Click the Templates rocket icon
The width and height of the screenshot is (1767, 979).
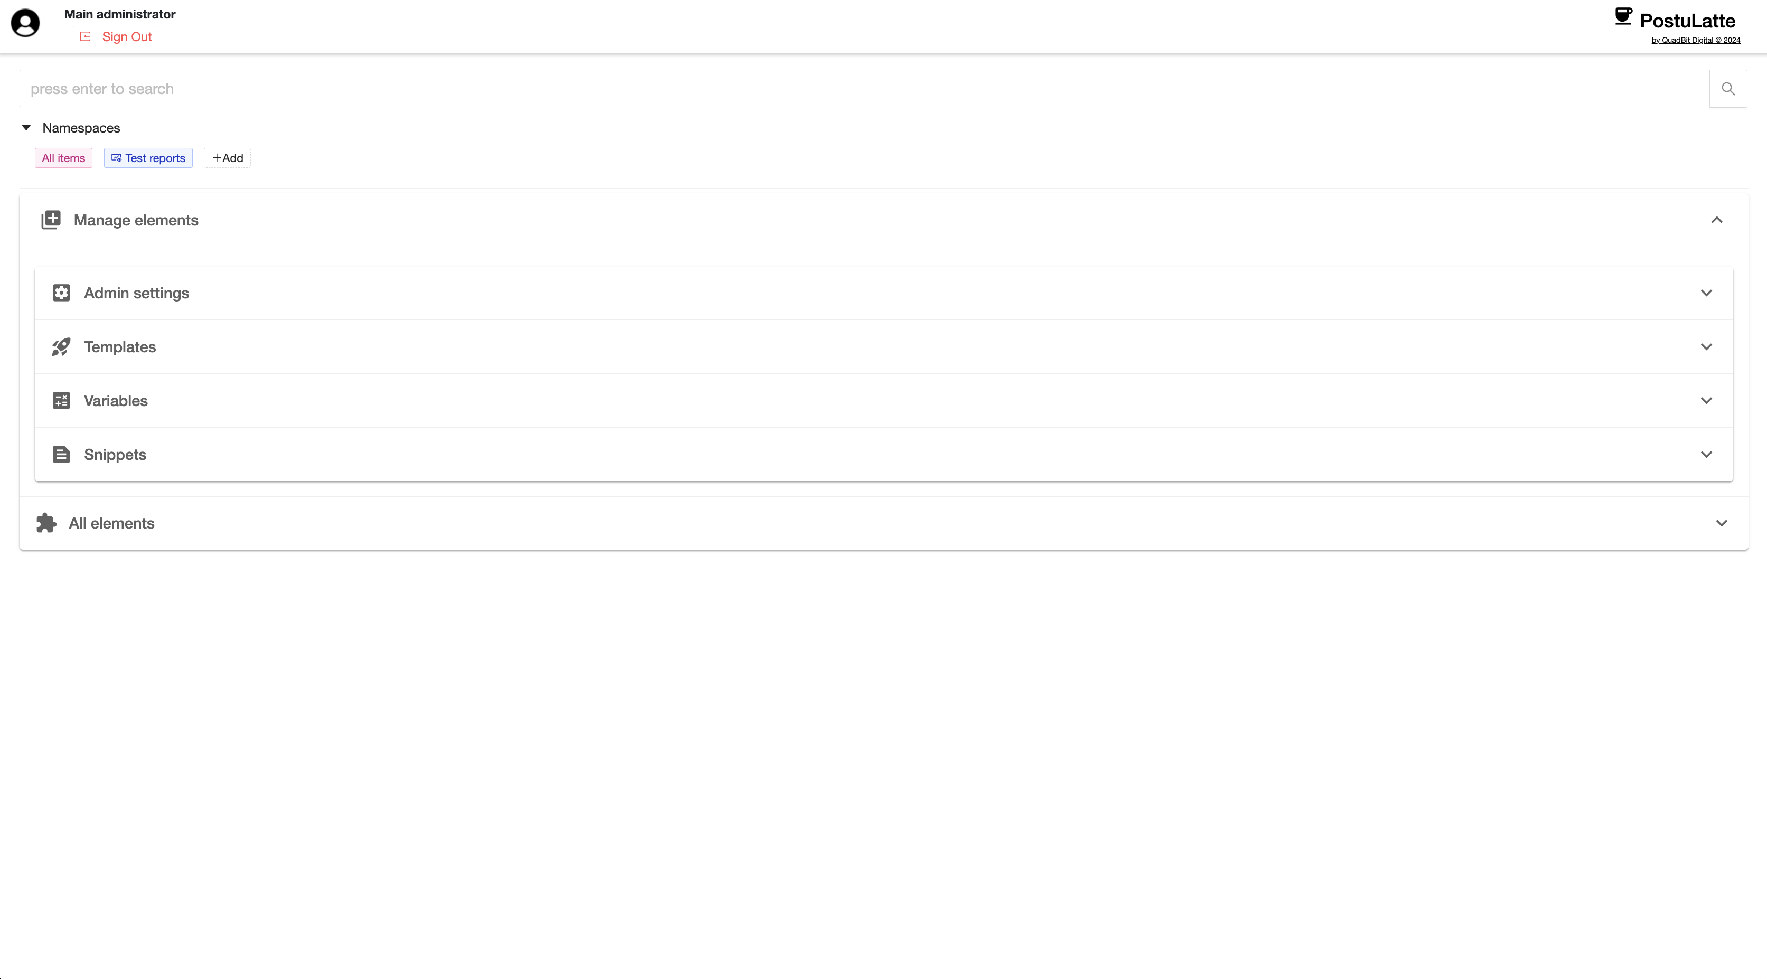[x=61, y=347]
